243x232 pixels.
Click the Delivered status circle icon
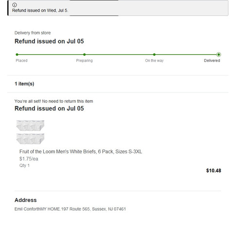pos(219,55)
